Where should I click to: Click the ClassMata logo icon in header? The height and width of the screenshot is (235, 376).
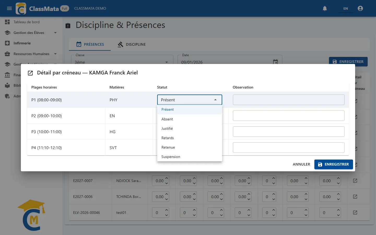[21, 8]
